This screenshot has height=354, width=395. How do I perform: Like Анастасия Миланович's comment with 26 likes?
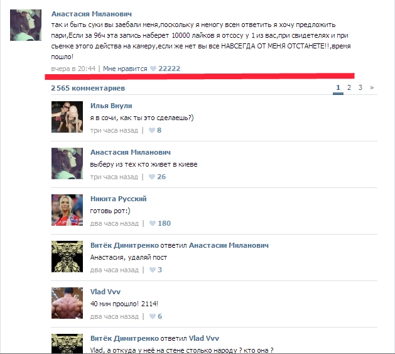point(151,177)
